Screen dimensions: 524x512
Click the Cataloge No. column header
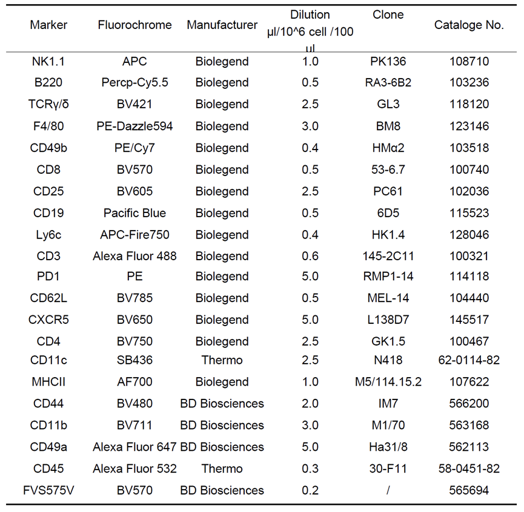tap(469, 25)
